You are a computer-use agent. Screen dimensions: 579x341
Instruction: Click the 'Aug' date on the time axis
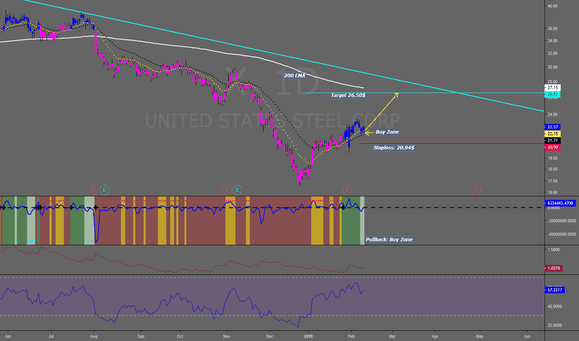94,336
